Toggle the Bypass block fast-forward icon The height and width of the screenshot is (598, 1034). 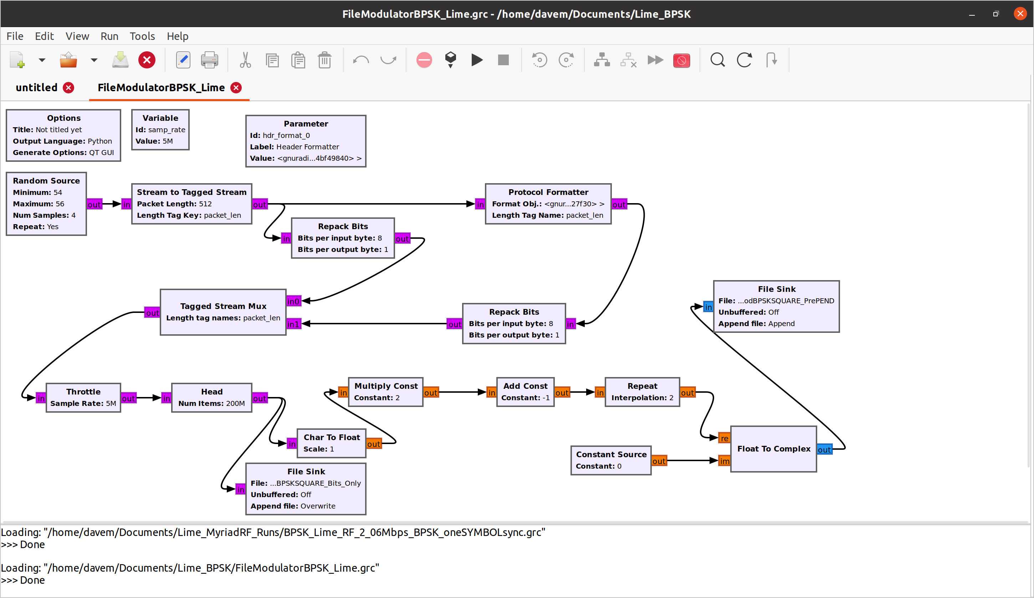pos(655,60)
